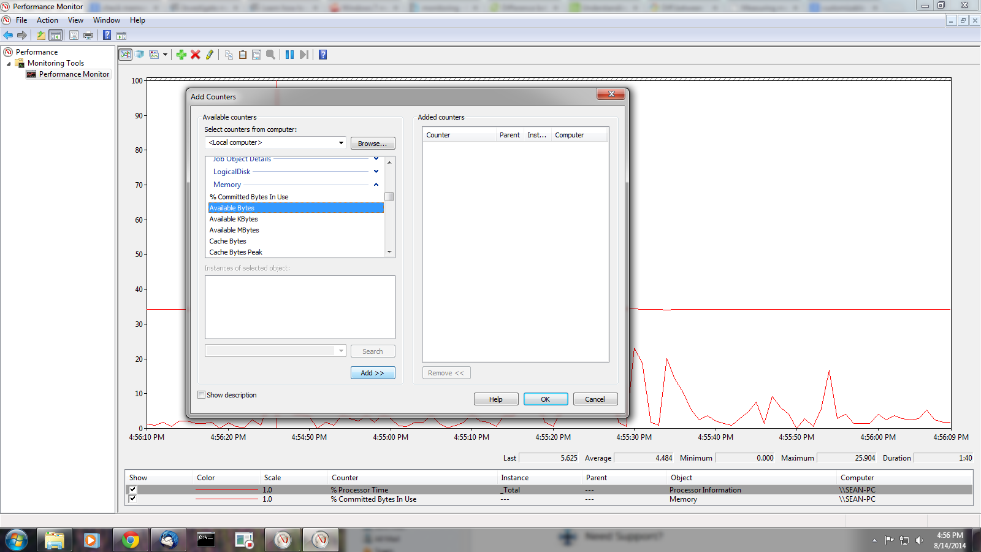Click the Show/Hide Action Pane icon
Screen dimensions: 981x552
(121, 36)
